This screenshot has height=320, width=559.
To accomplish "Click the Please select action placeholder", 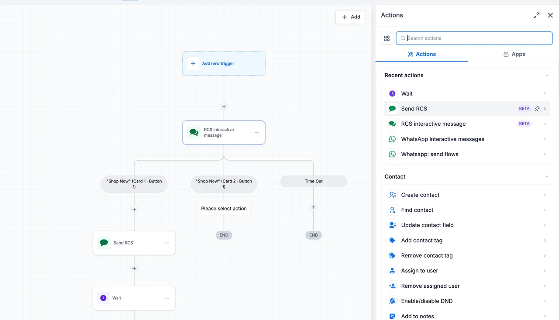I will 224,209.
